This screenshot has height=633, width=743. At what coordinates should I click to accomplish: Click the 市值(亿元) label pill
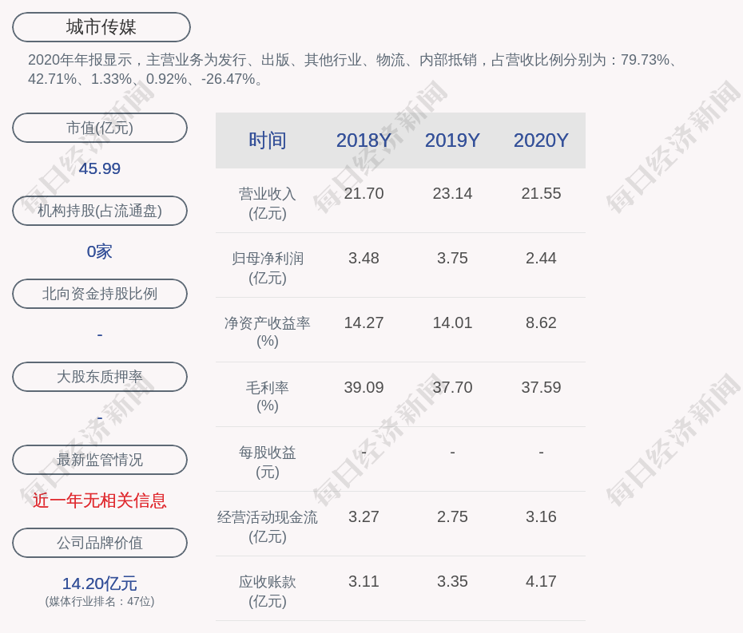100,128
